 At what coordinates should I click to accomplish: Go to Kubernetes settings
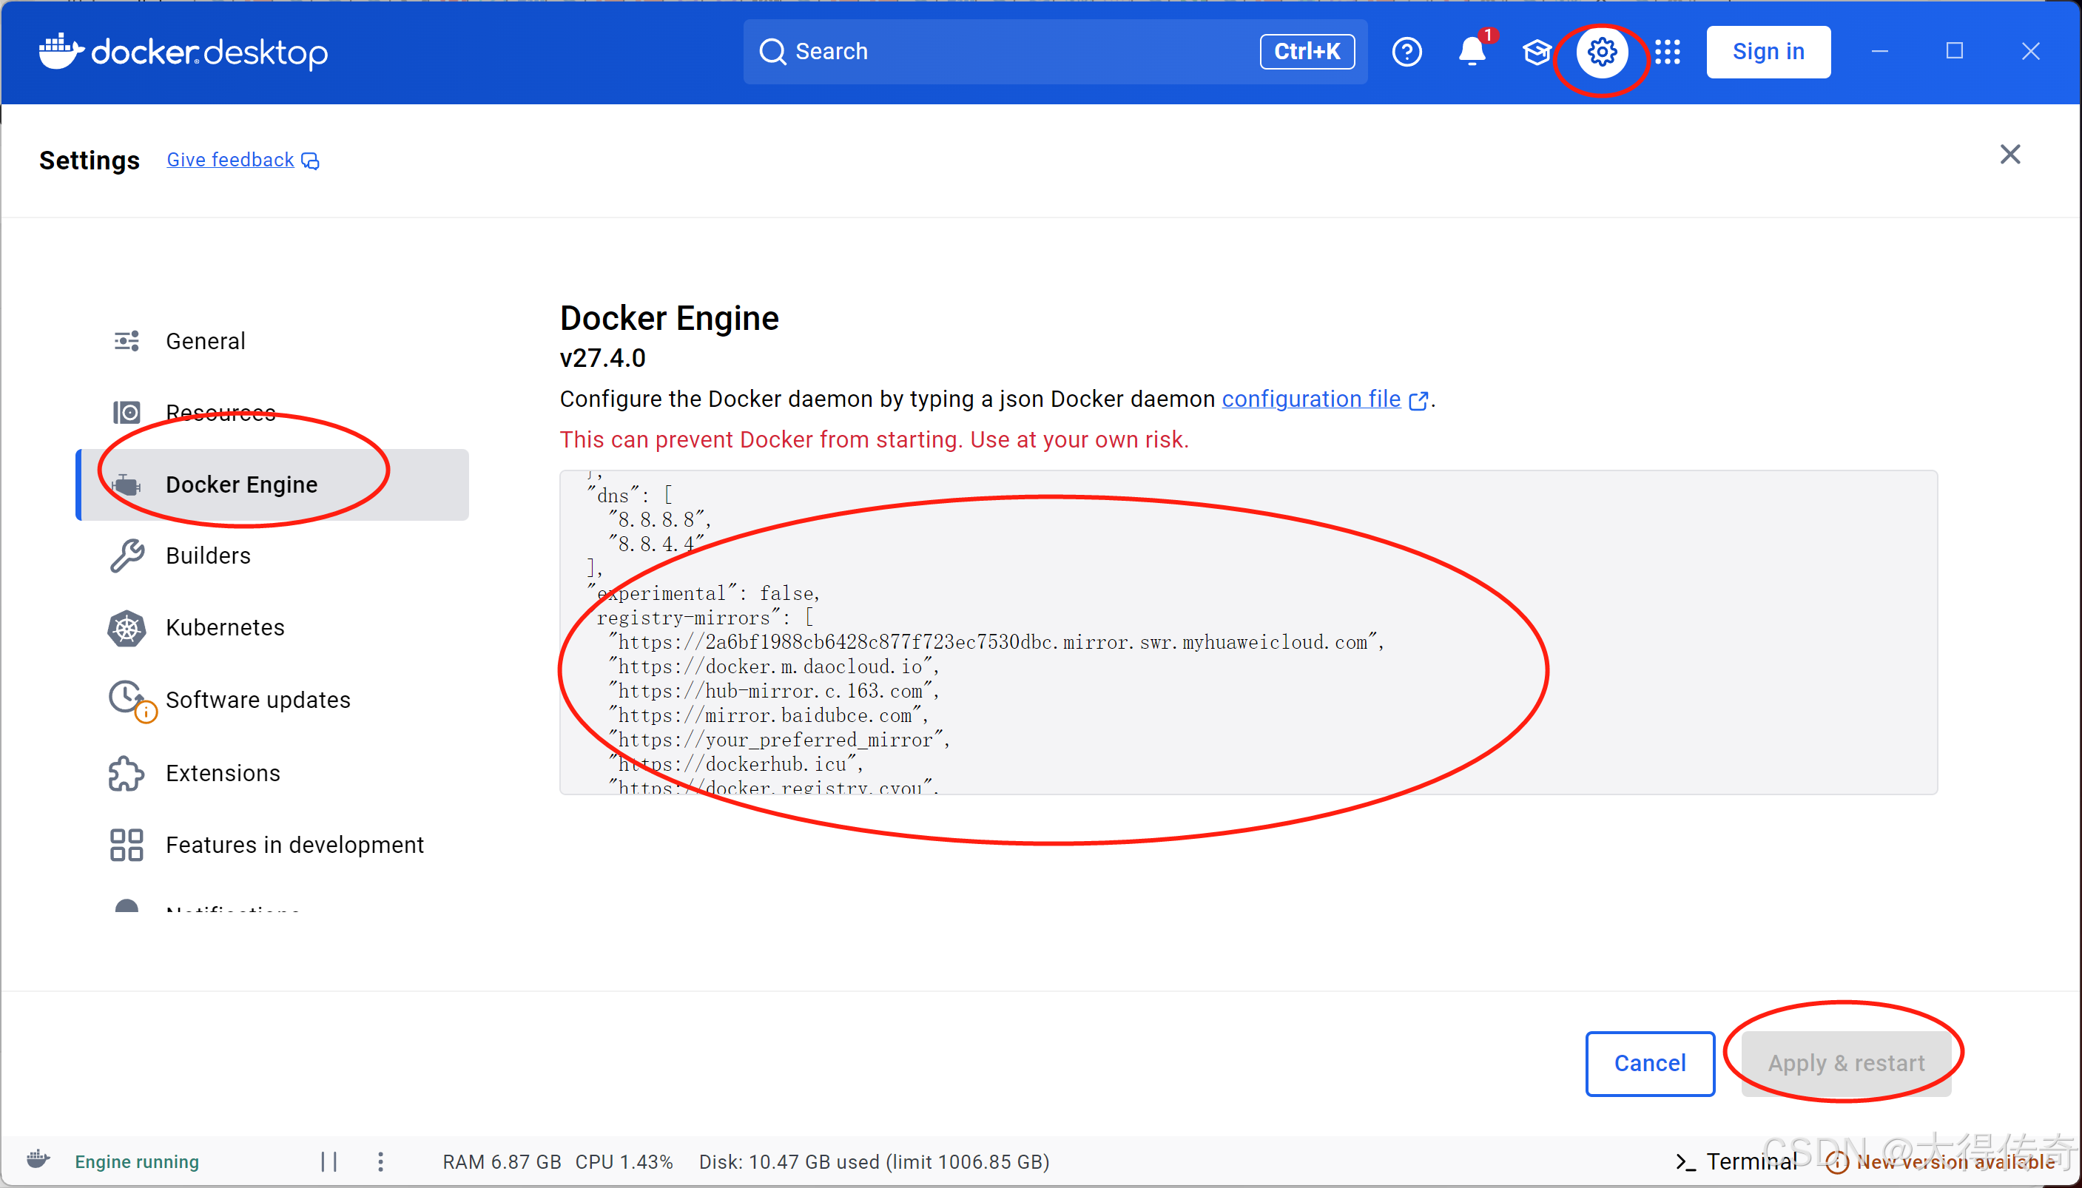pos(225,627)
